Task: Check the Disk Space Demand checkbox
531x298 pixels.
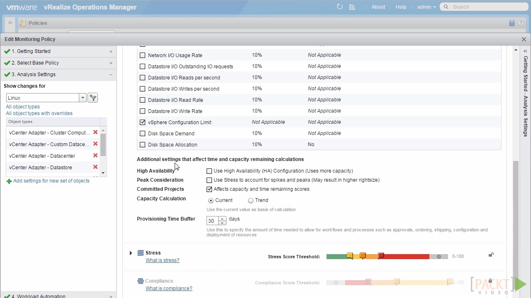Action: coord(143,133)
